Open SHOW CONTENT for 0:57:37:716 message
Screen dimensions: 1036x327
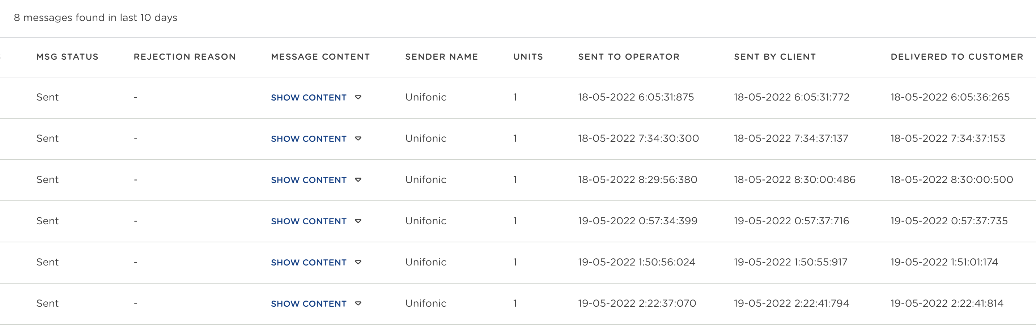(x=309, y=221)
